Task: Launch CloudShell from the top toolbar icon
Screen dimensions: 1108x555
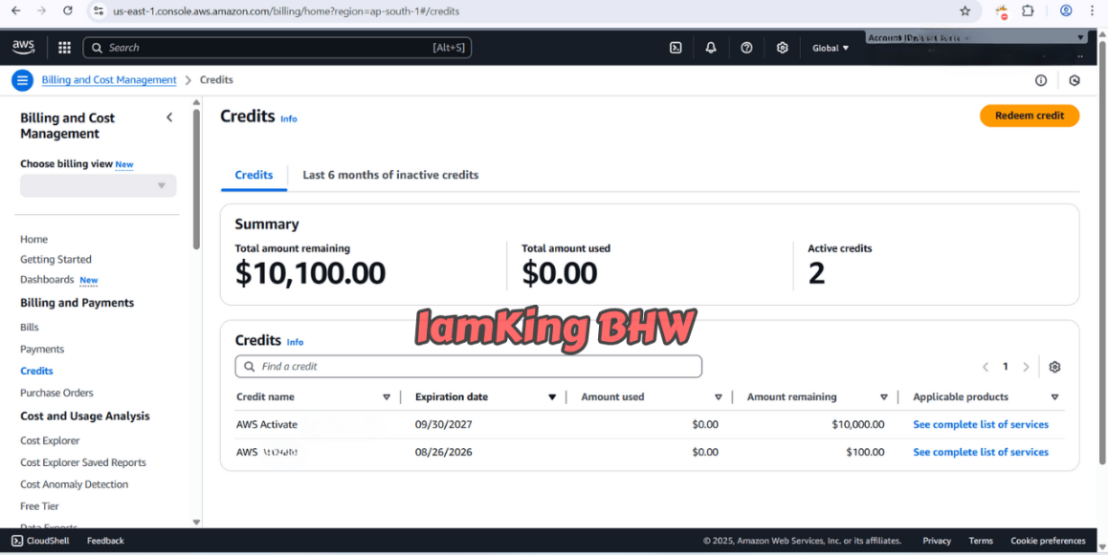Action: [676, 48]
